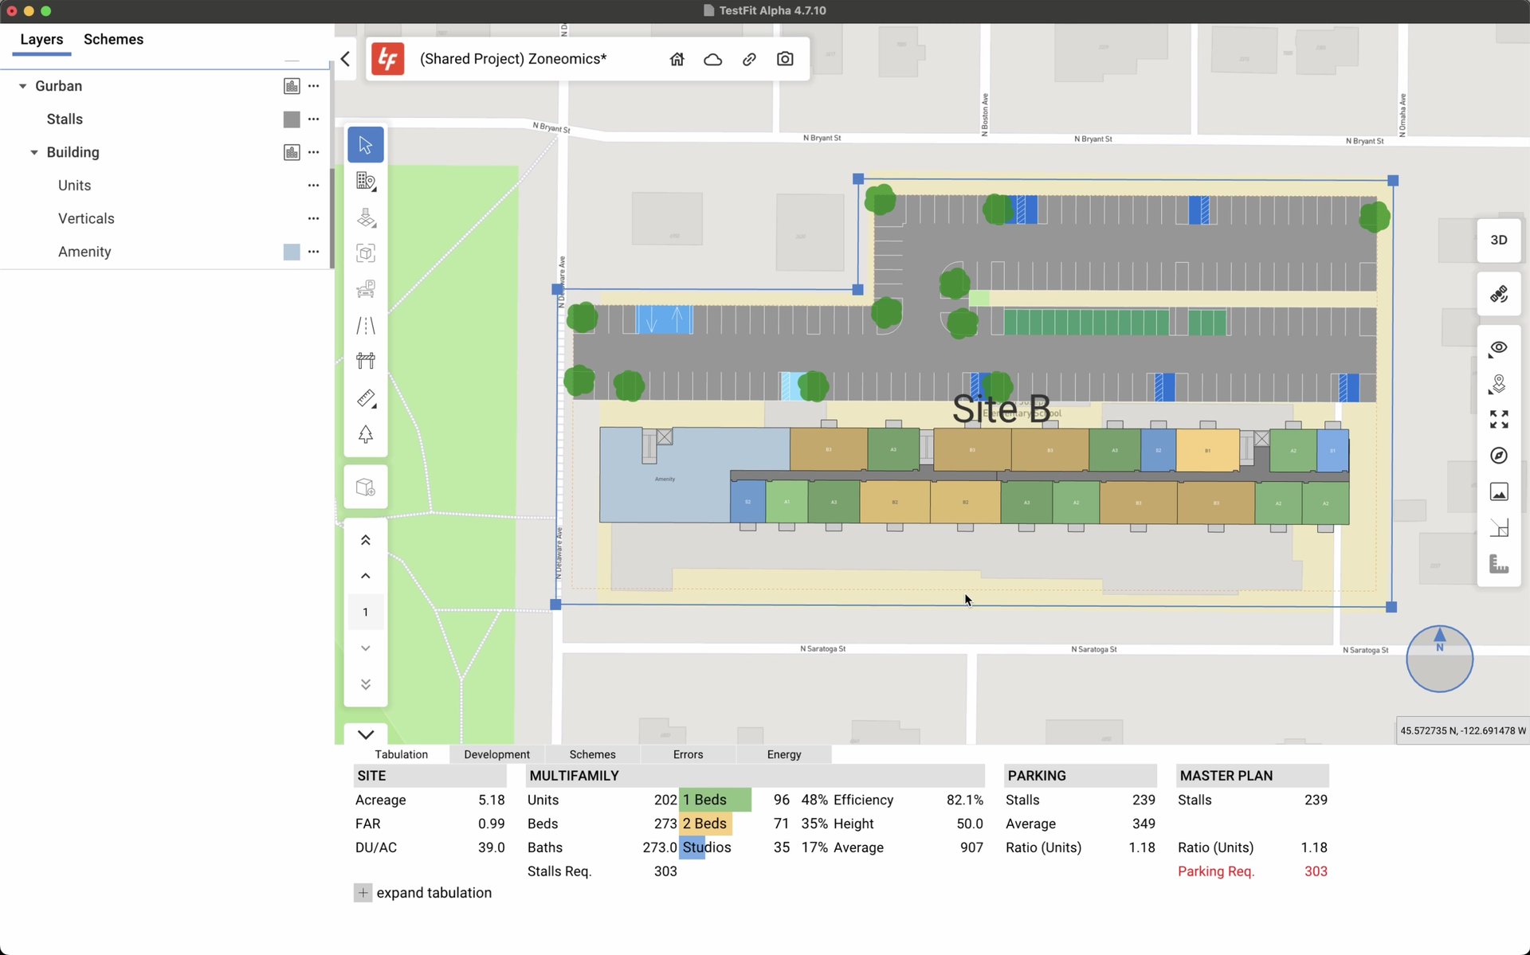Open the Development tab
The width and height of the screenshot is (1530, 955).
tap(496, 754)
